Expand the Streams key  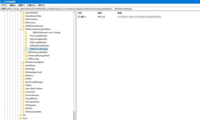tap(20, 75)
